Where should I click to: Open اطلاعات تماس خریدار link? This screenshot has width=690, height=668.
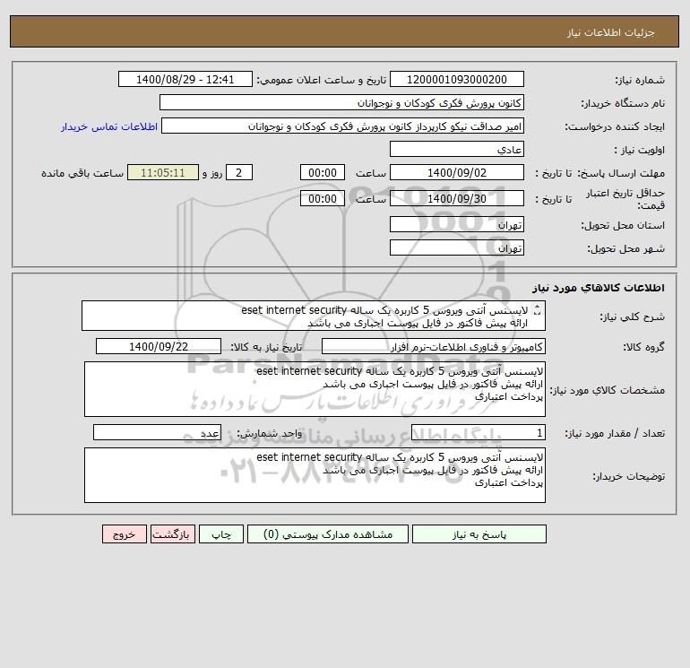click(109, 126)
